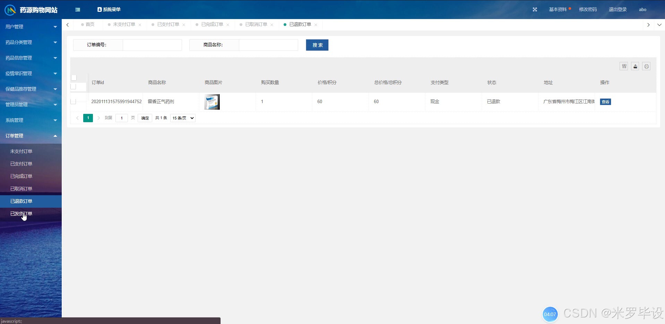
Task: Expand the 药品信息管理 sidebar menu
Action: (x=31, y=58)
